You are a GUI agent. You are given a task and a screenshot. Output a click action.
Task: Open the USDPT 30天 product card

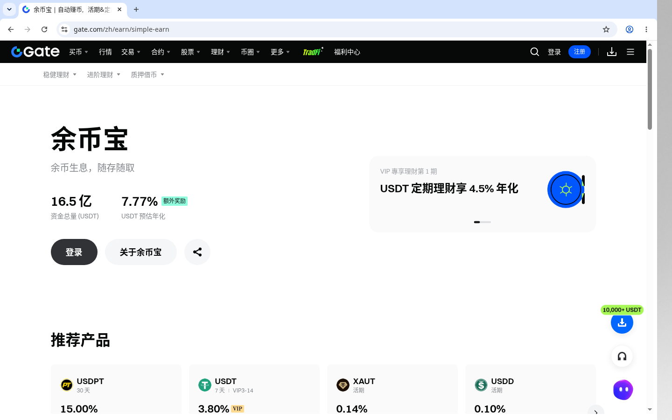116,389
